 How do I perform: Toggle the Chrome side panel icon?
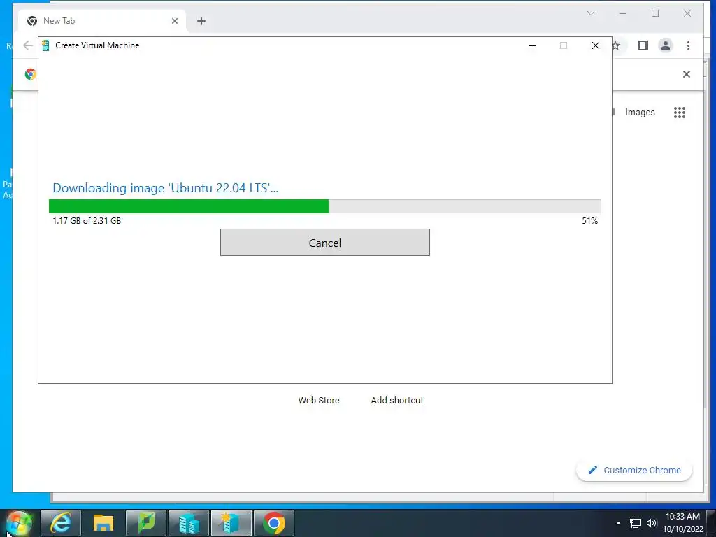pyautogui.click(x=643, y=45)
